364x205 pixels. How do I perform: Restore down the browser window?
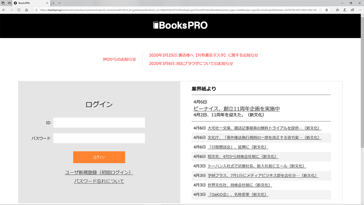(x=351, y=3)
